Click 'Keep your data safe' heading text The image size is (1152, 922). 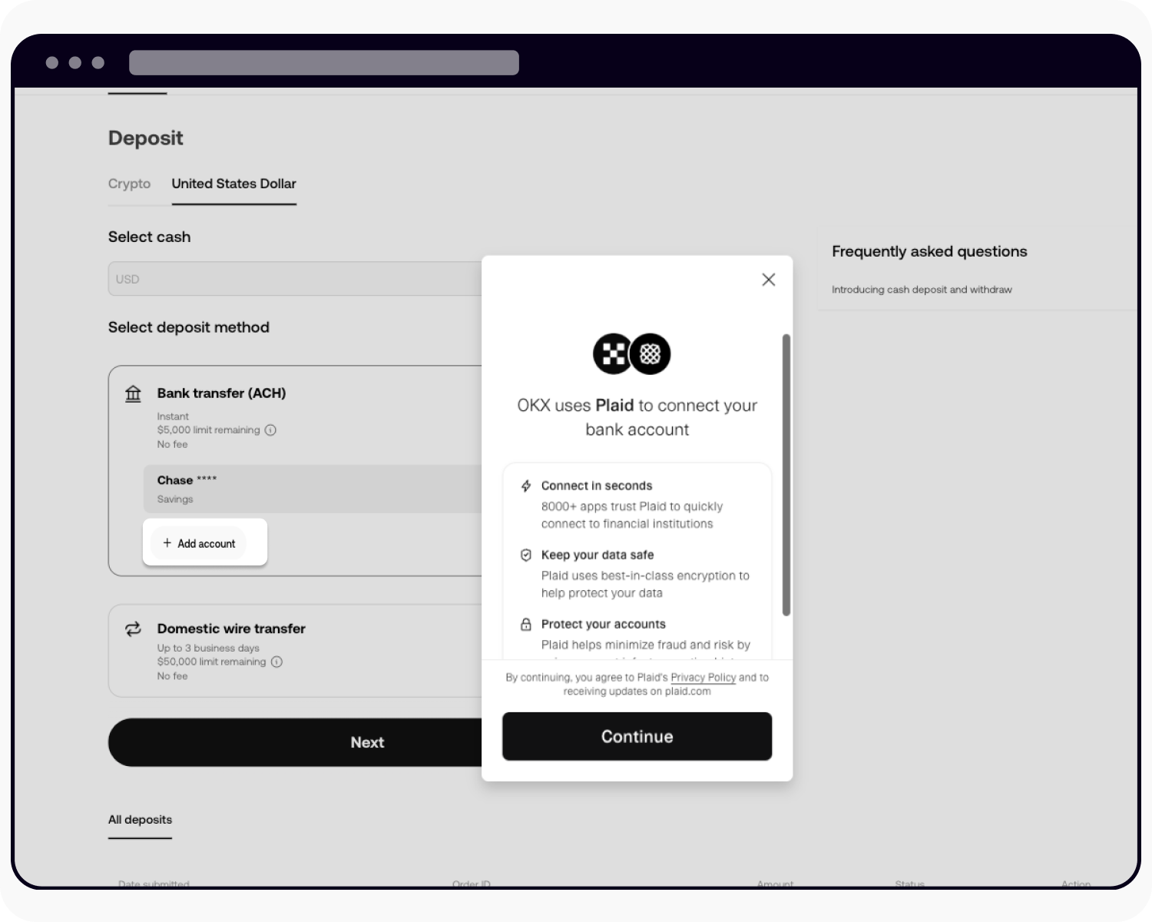pyautogui.click(x=598, y=555)
